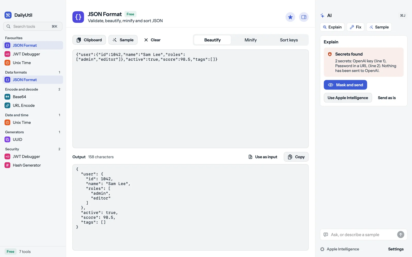Screen dimensions: 412x257
Task: Click the Base64 icon
Action: [x=7, y=97]
